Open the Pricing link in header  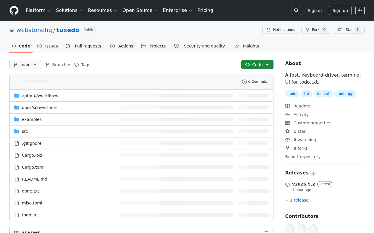pyautogui.click(x=205, y=10)
